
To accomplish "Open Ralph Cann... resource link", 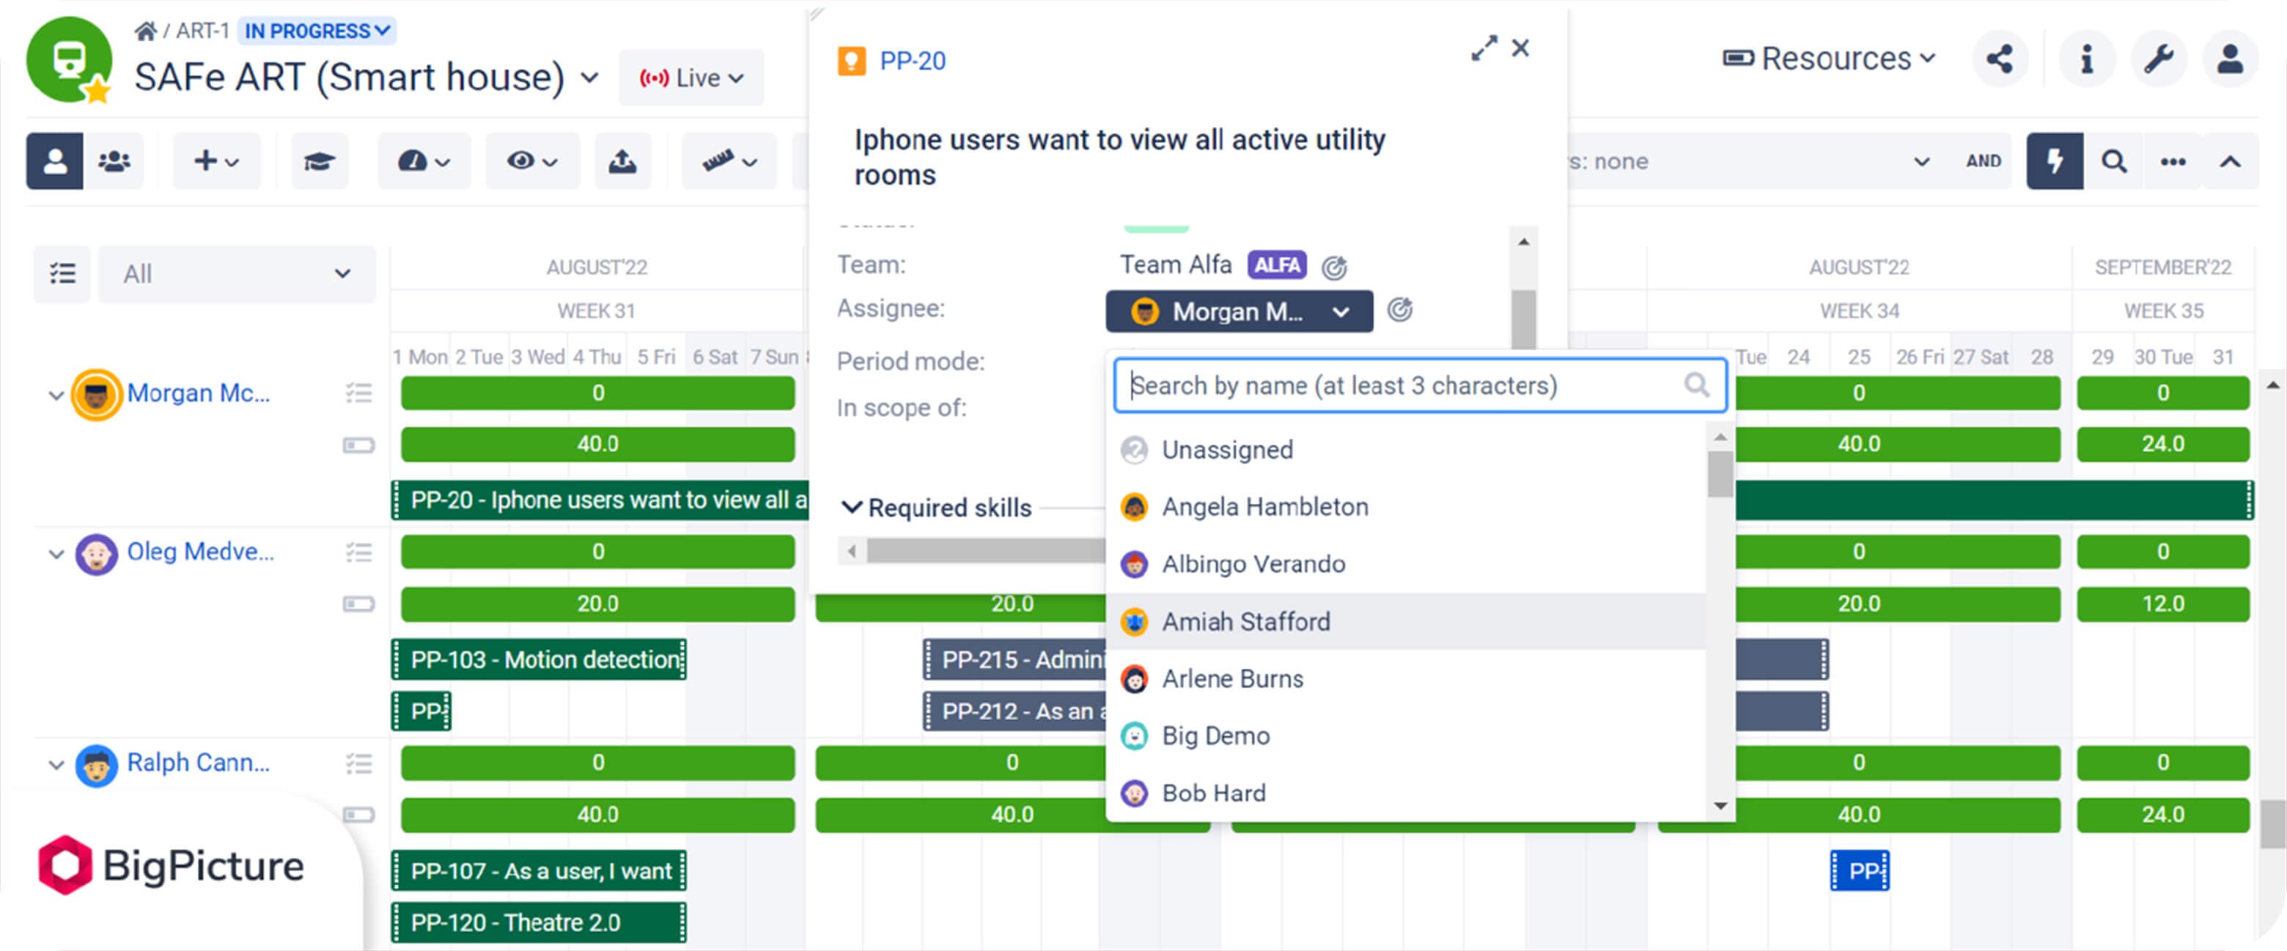I will coord(198,763).
